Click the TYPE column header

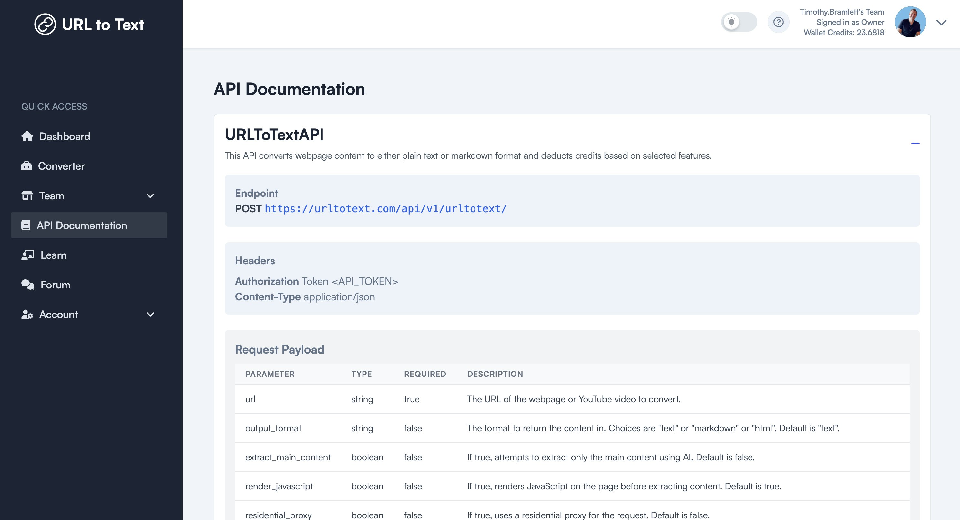point(362,374)
